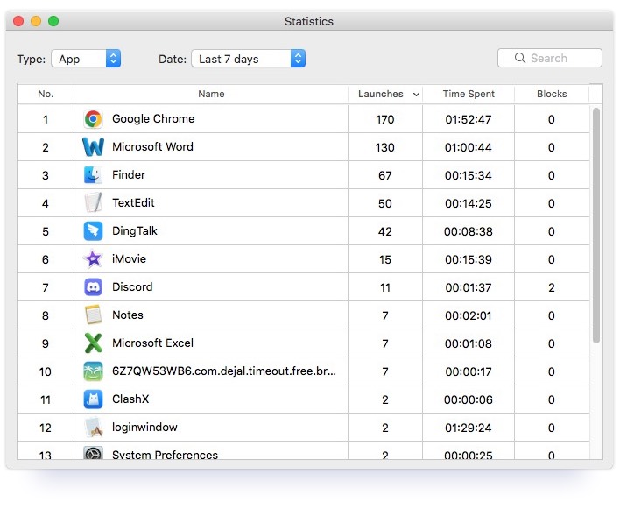Screen dimensions: 620x509
Task: Click time spent 01:52:47 for Chrome
Action: coord(469,119)
